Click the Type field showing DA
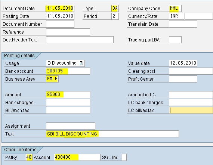Viewport: 213px width, 165px height. (x=115, y=8)
